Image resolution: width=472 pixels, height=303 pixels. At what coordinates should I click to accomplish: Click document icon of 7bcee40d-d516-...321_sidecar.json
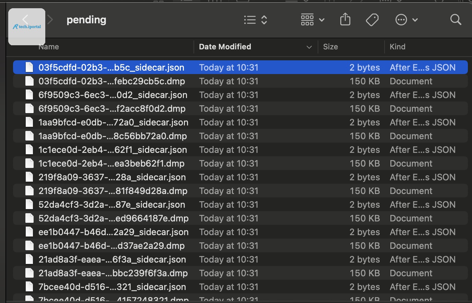pos(29,287)
